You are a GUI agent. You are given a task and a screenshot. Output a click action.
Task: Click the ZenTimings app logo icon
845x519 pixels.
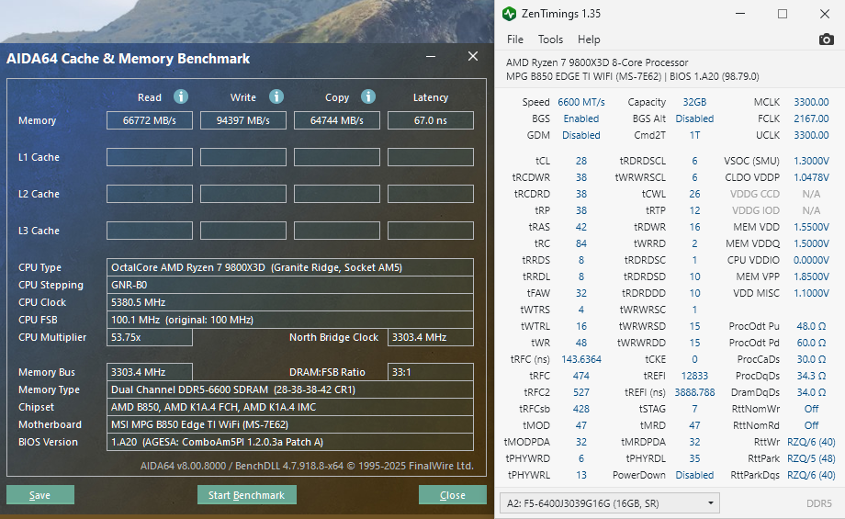(509, 14)
